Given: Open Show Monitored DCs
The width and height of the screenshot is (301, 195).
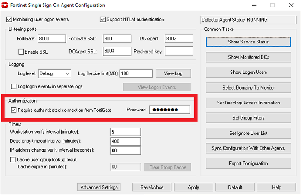Looking at the screenshot, I should [248, 57].
